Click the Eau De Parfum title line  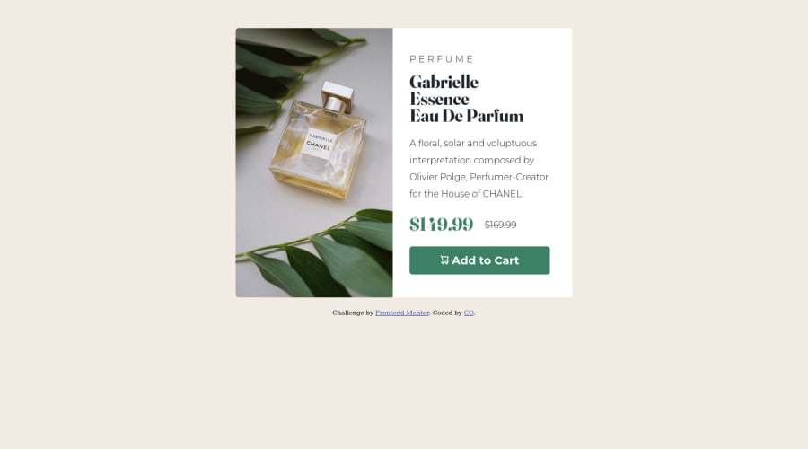[x=466, y=116]
